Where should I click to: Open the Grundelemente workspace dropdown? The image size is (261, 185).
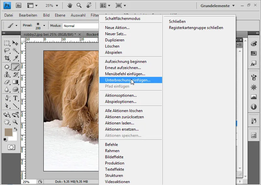[217, 6]
